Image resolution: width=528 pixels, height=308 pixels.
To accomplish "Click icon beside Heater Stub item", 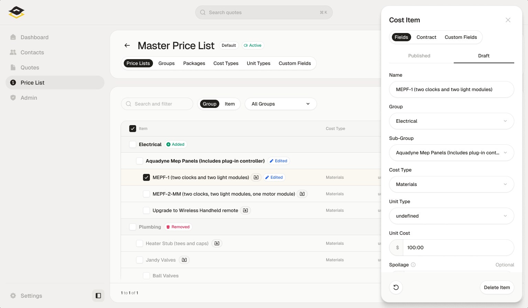I will coord(217,243).
